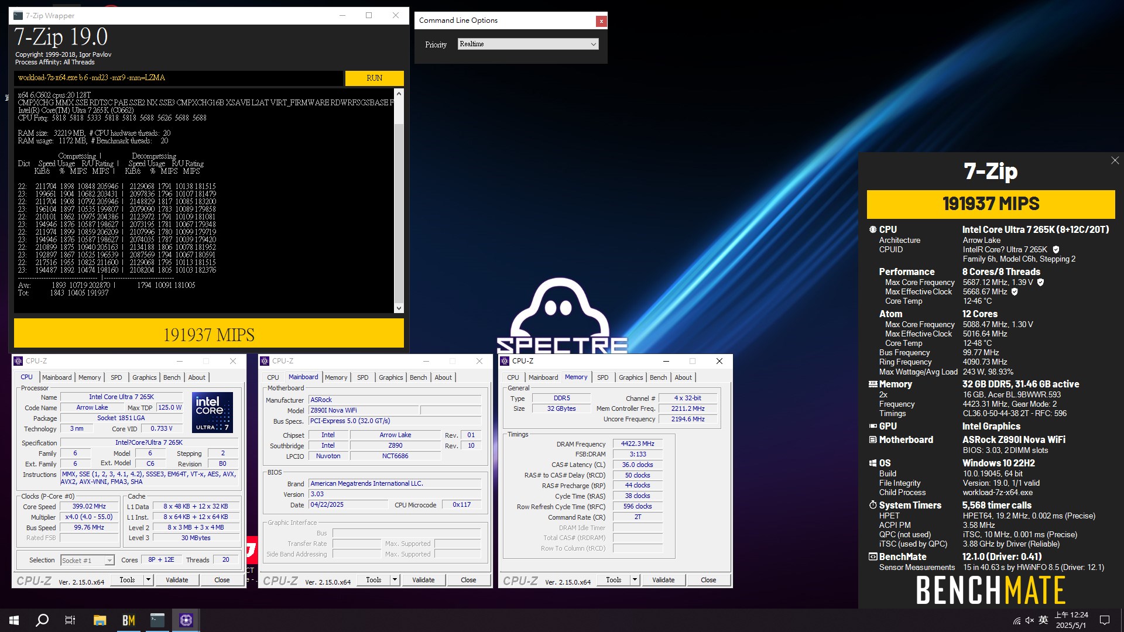Image resolution: width=1124 pixels, height=632 pixels.
Task: Open the Socket #1 selection dropdown
Action: pyautogui.click(x=87, y=561)
